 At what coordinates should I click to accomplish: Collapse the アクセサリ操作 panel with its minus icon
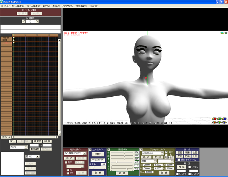pos(141,150)
